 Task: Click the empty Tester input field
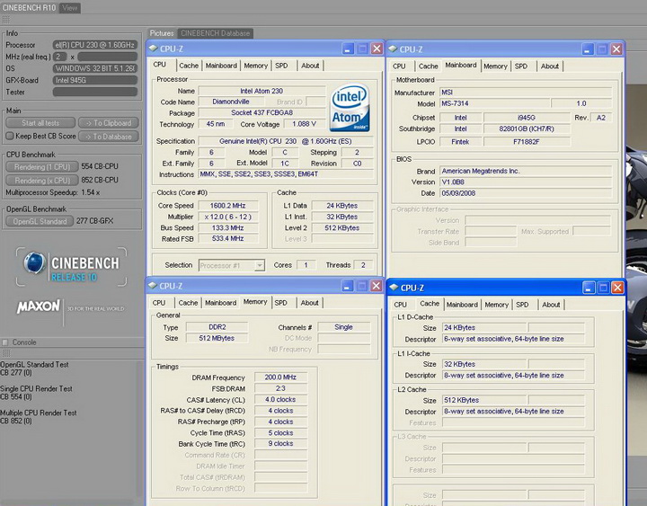tap(94, 91)
